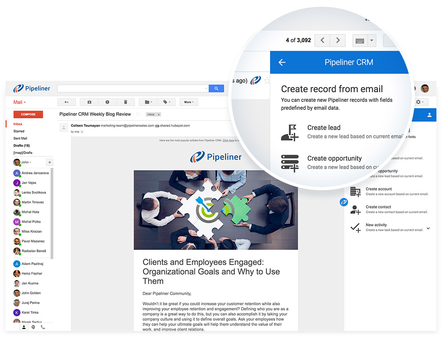Open the floating Pipeliner sidebar icon
Screen dimensions: 442x343
coord(344,202)
